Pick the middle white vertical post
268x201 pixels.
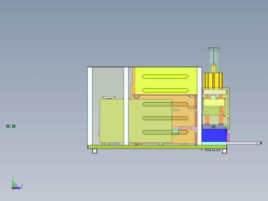[x=126, y=106]
